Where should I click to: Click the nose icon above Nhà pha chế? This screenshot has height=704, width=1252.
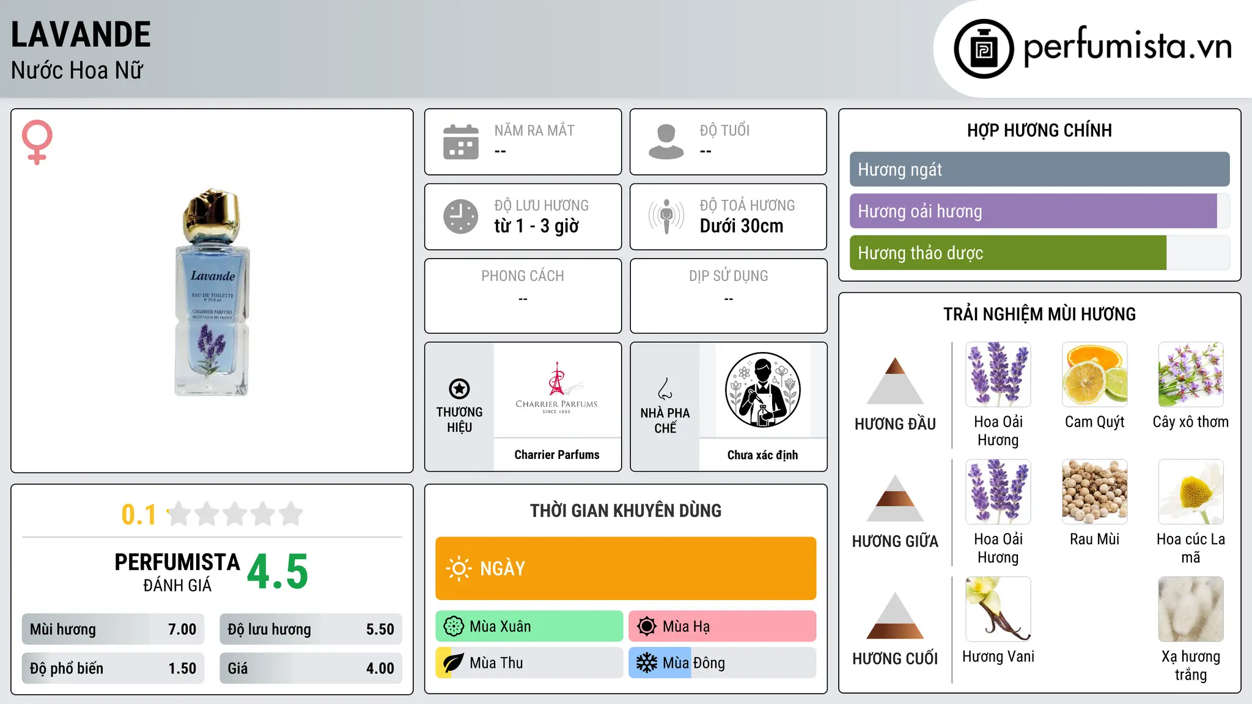click(665, 388)
